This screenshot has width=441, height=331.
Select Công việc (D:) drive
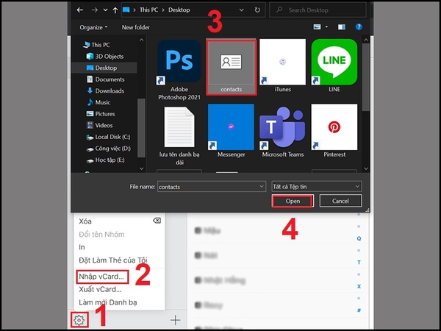point(108,149)
